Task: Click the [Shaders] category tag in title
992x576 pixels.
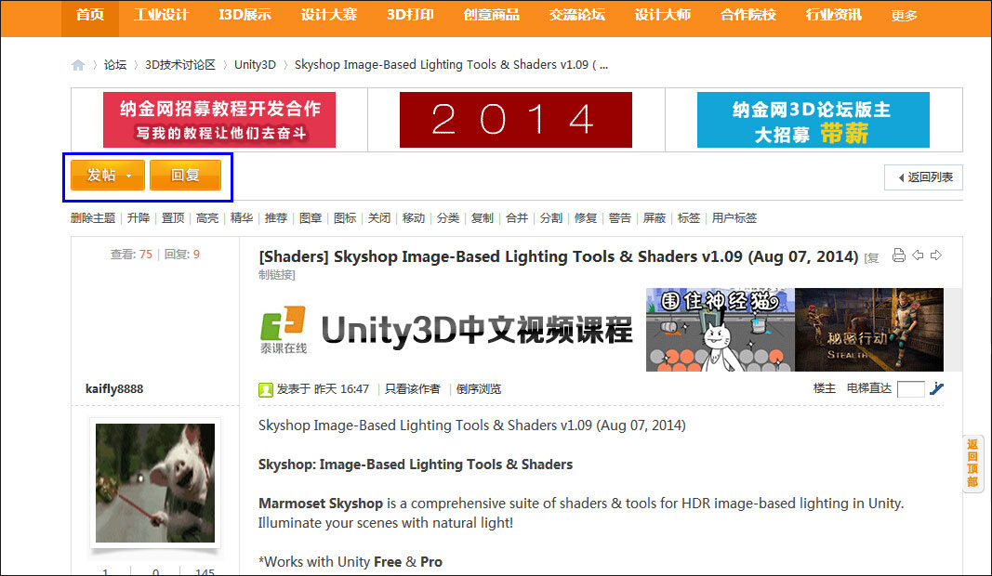Action: tap(294, 256)
